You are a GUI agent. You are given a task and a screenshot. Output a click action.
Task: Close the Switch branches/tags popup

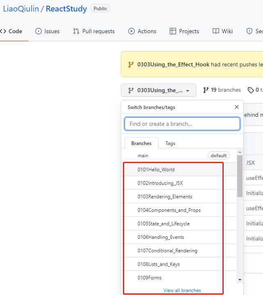pyautogui.click(x=237, y=107)
